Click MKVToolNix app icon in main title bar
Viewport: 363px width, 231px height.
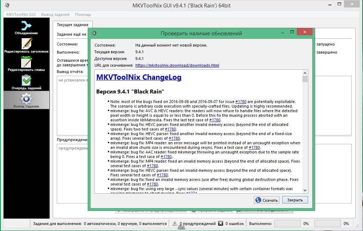[x=7, y=5]
